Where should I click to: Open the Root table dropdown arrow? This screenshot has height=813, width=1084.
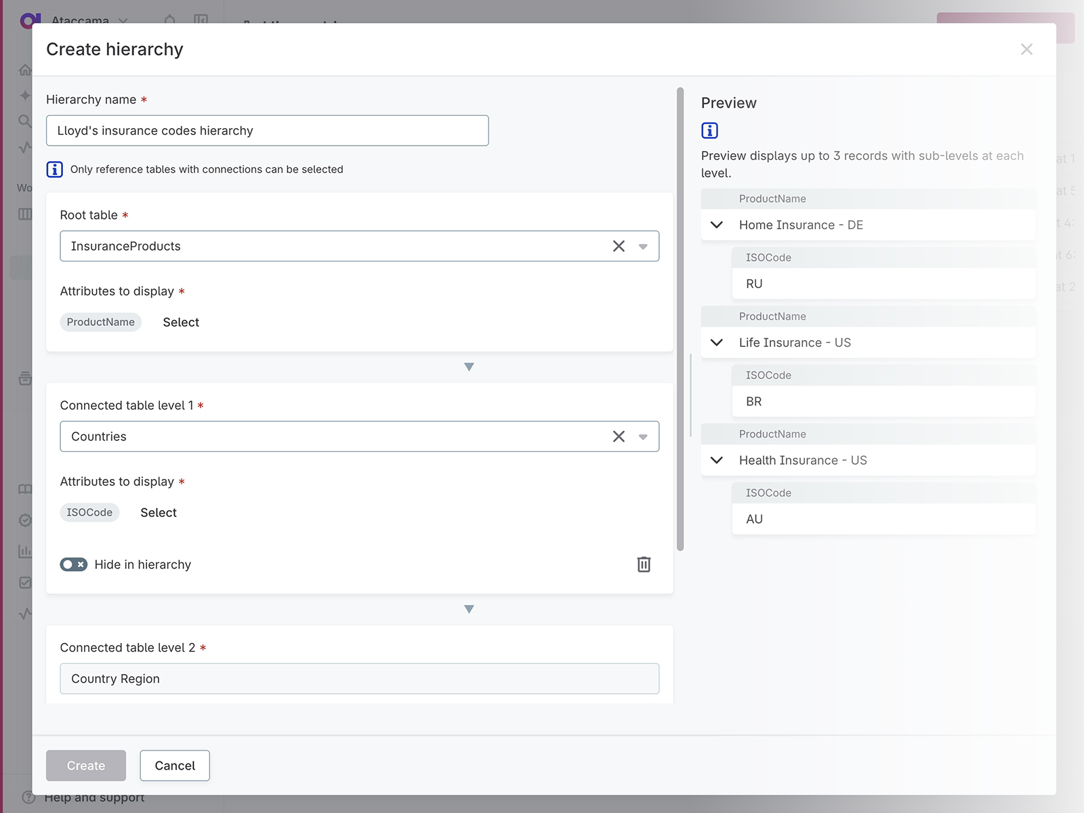point(643,247)
